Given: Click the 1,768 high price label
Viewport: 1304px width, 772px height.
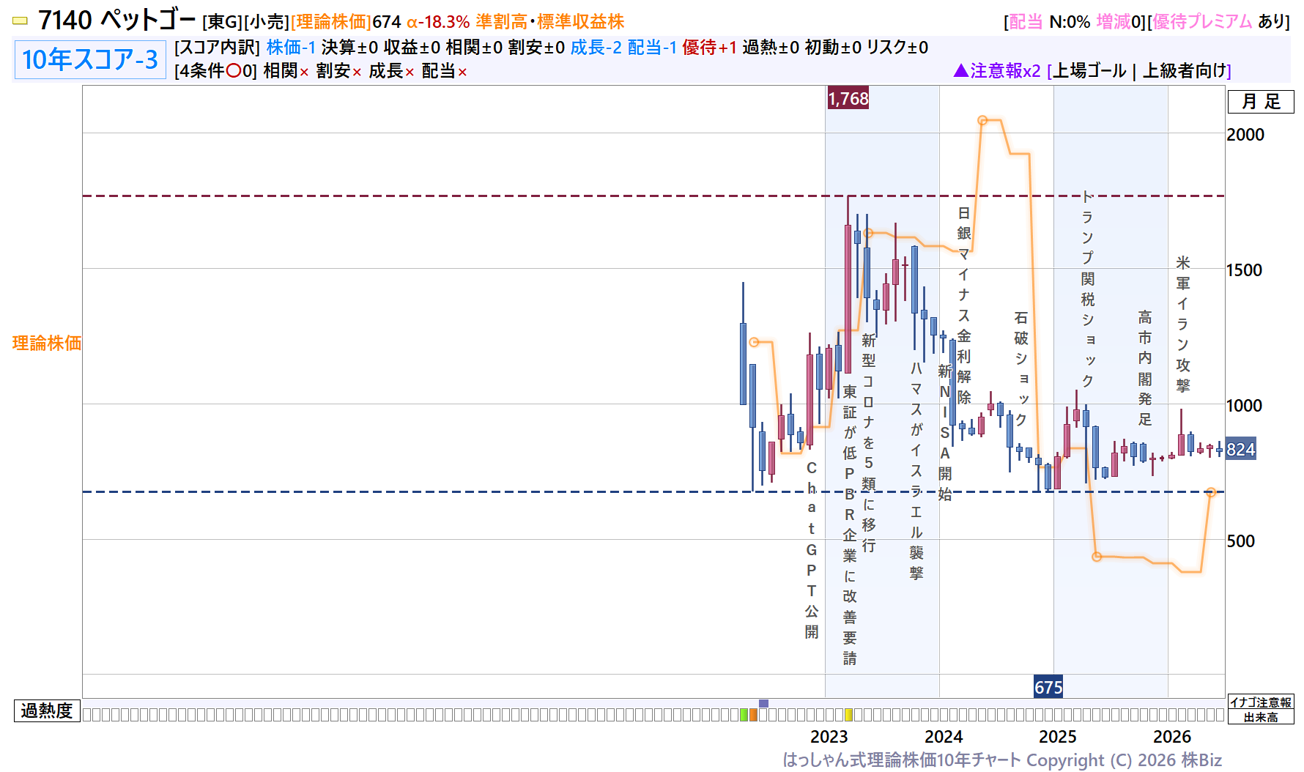Looking at the screenshot, I should [848, 98].
